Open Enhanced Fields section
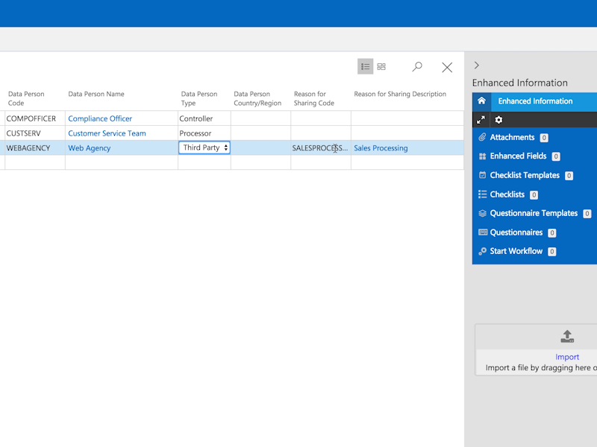 tap(518, 156)
